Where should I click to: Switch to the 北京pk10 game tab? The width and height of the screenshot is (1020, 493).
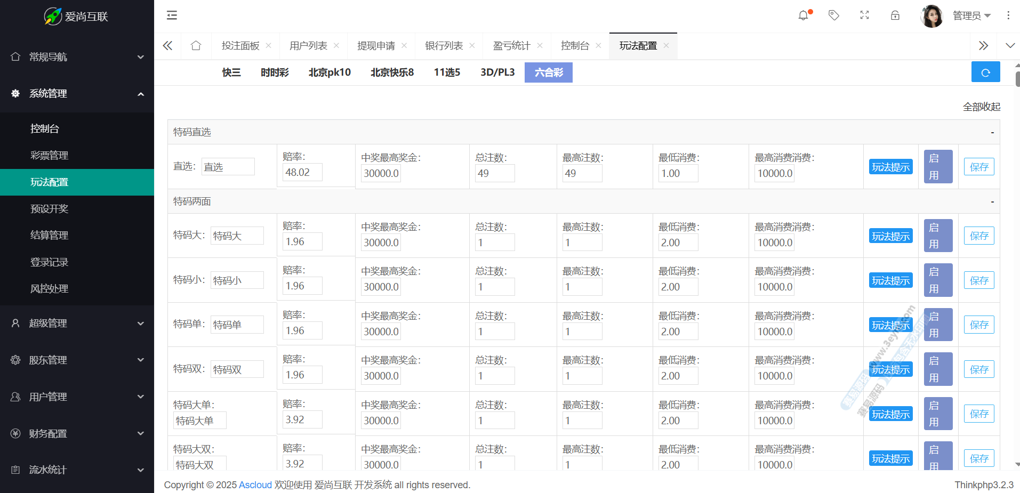[330, 72]
